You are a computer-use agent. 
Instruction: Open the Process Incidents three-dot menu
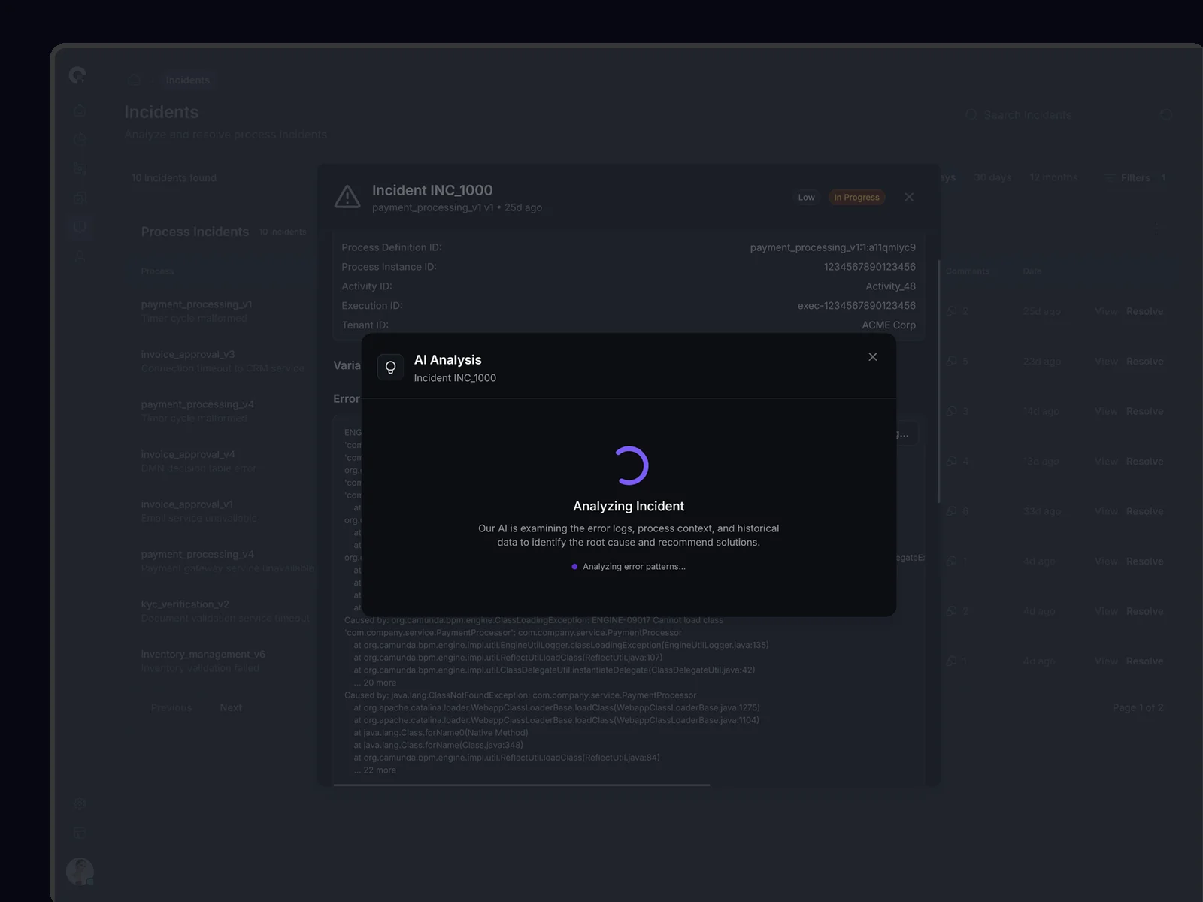[x=1157, y=227]
